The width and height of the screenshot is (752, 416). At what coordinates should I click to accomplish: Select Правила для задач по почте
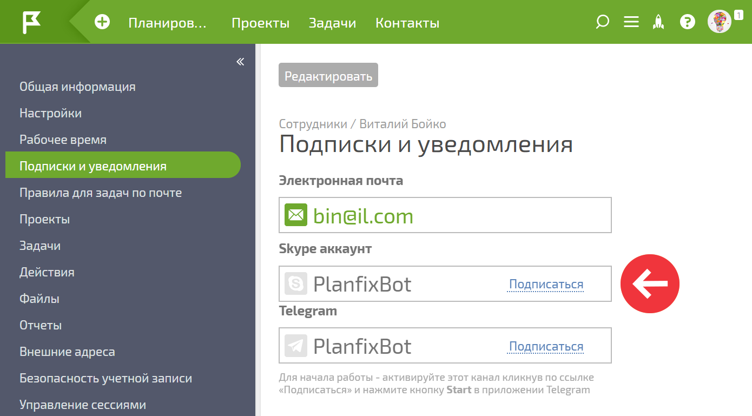[x=101, y=193]
